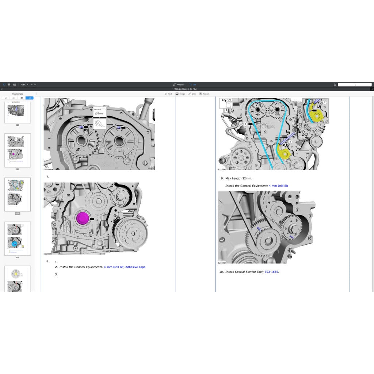Click the zoom in plus icon

tap(35, 85)
